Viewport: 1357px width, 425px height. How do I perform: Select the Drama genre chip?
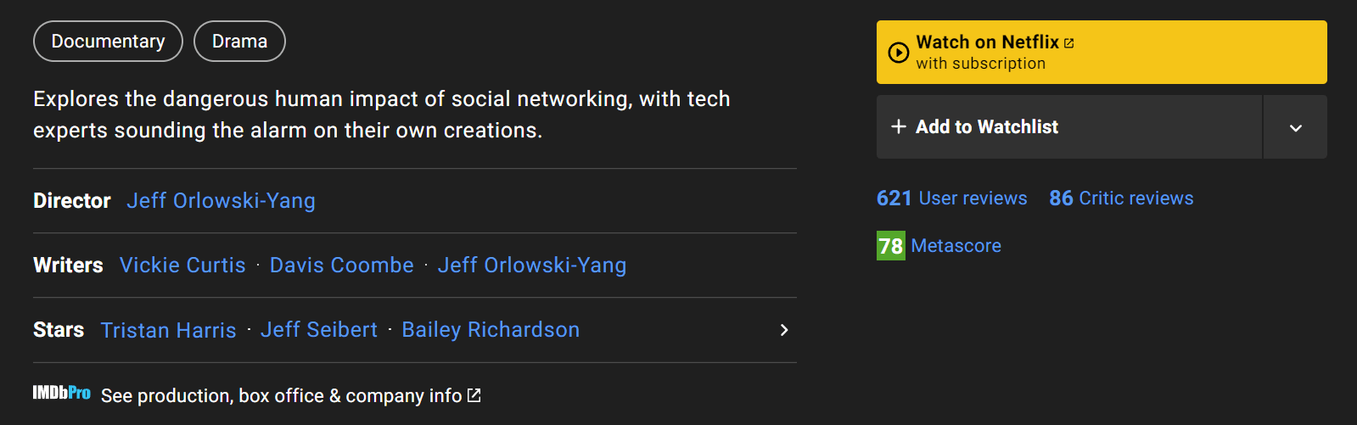pyautogui.click(x=239, y=42)
